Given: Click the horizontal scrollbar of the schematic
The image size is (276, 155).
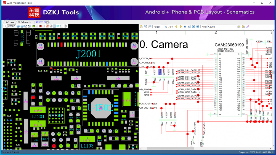Looking at the screenshot, I should (170, 148).
